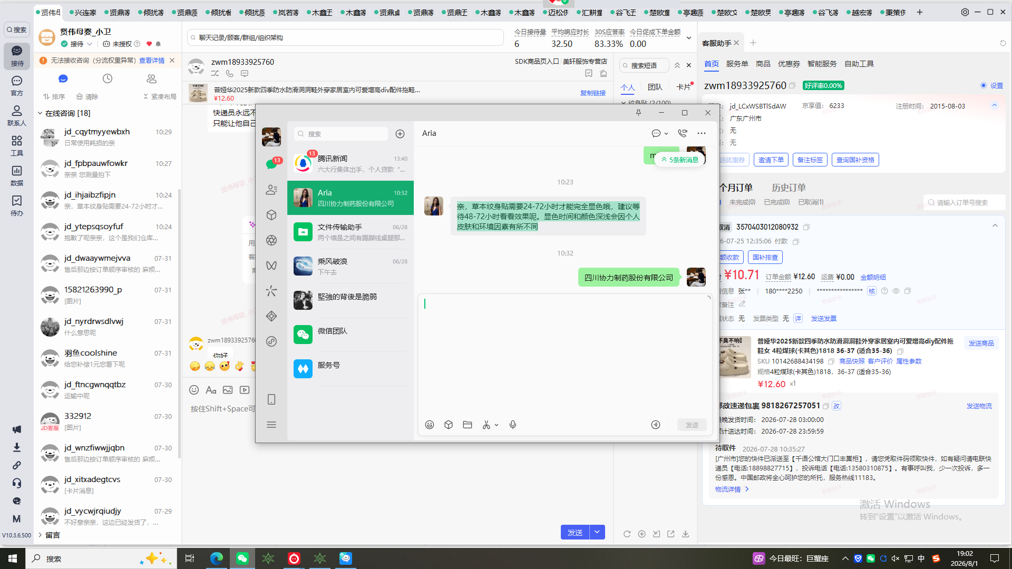
Task: Click the 查看详情 link in the warning banner
Action: point(152,61)
